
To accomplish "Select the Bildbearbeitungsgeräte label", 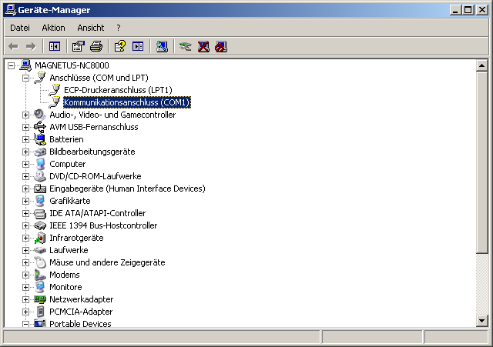I will [x=92, y=152].
